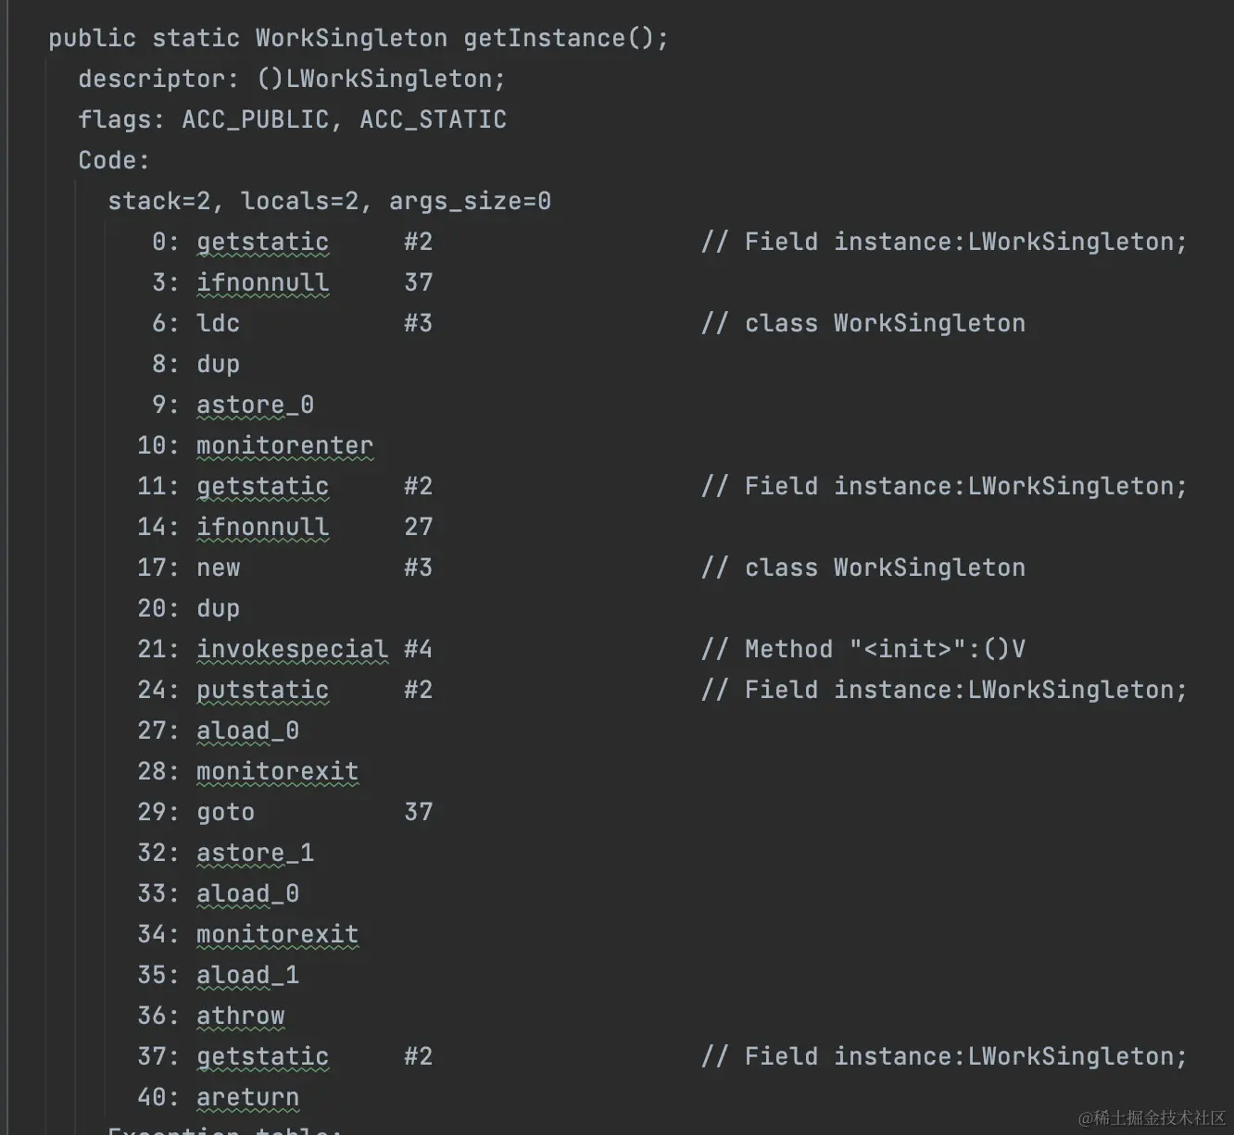Click the areturn instruction
This screenshot has width=1234, height=1135.
tap(247, 1097)
